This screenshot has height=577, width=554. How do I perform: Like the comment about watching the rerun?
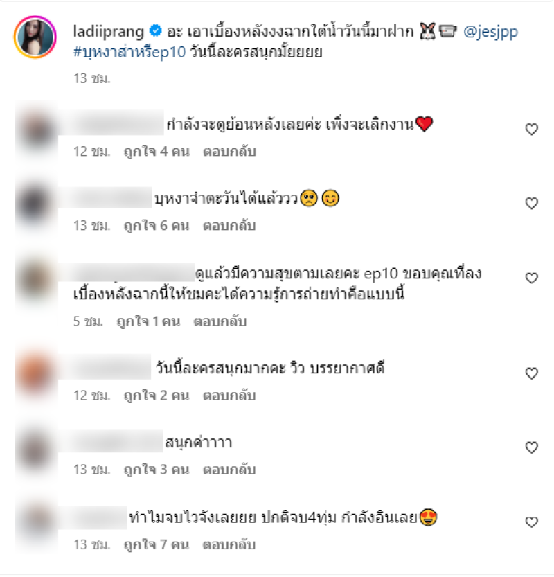(x=531, y=130)
